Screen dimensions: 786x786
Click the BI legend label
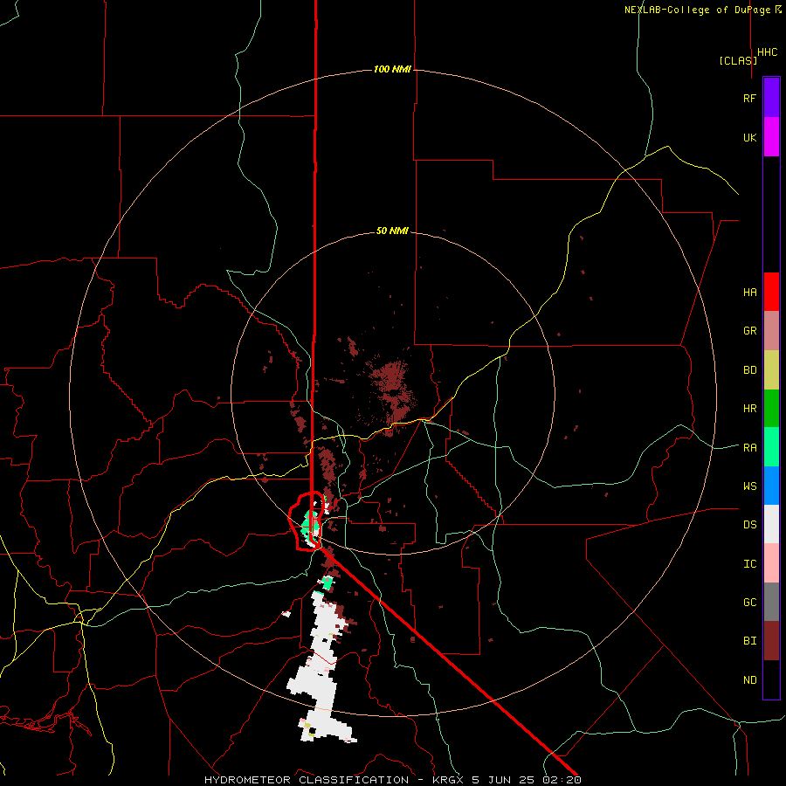coord(749,641)
